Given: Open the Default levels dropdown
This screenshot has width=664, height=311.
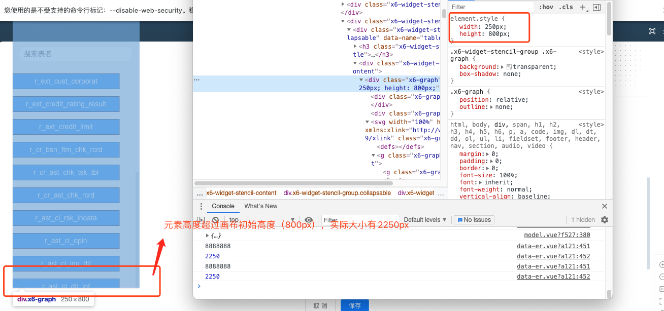Looking at the screenshot, I should [425, 220].
